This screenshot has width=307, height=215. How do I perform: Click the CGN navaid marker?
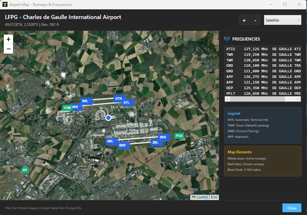67,107
